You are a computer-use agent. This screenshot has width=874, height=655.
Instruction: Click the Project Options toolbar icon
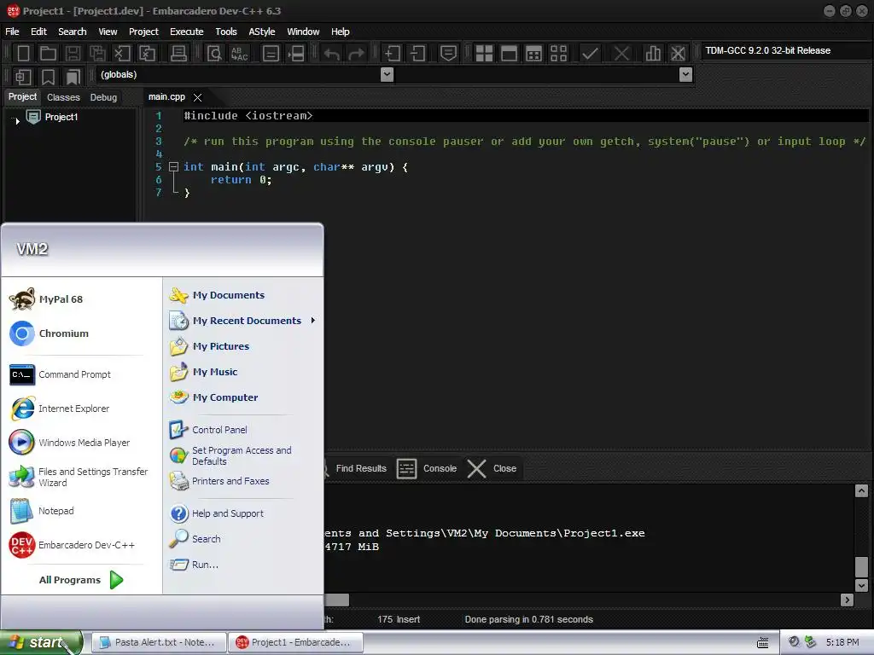448,54
